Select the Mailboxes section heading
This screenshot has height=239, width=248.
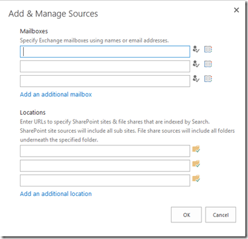34,31
